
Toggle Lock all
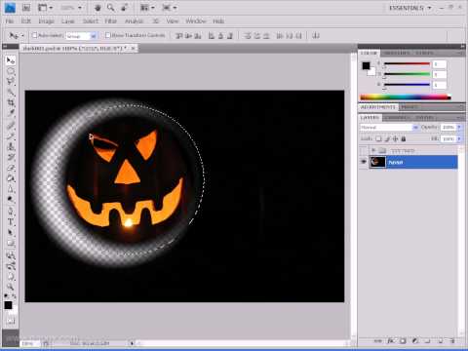404,138
